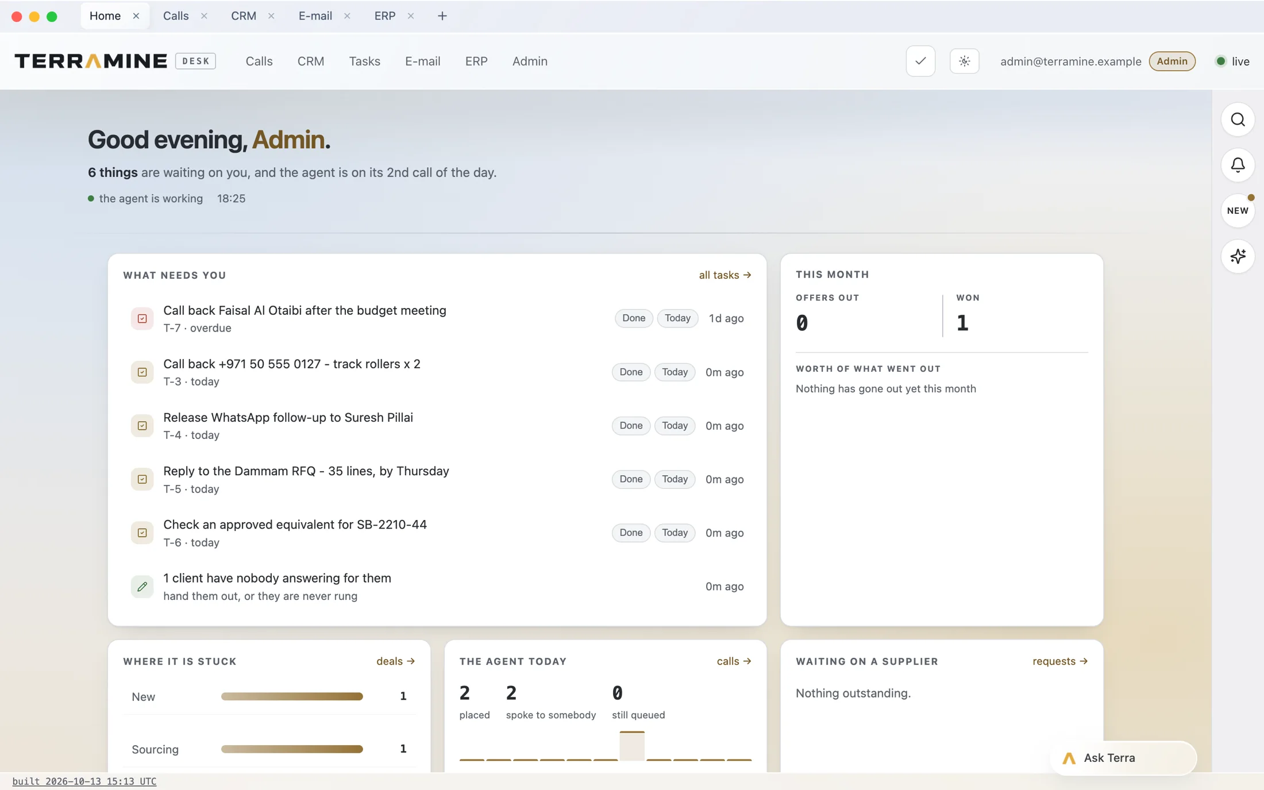This screenshot has height=790, width=1264.
Task: Click the checkmark icon button in header
Action: pos(920,61)
